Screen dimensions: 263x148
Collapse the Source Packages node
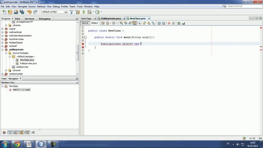tap(6, 53)
